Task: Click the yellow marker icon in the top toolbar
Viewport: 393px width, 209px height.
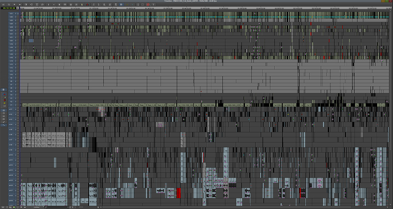Action: pos(127,4)
